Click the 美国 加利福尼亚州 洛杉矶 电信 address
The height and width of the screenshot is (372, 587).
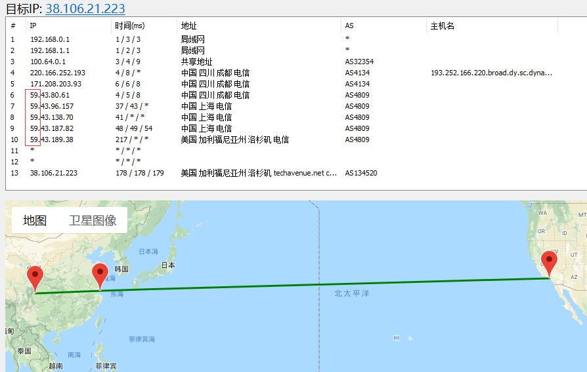(x=234, y=139)
